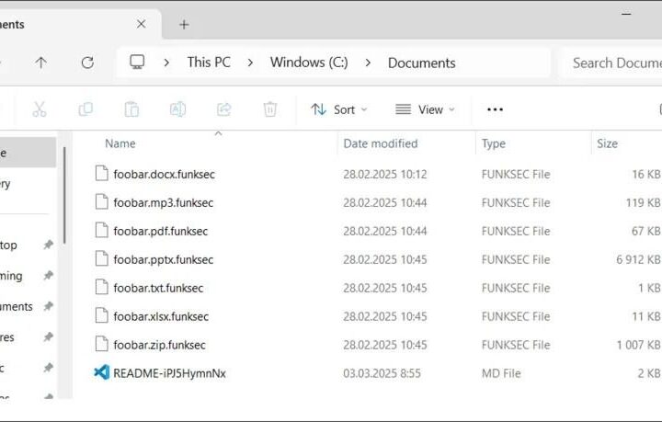The image size is (662, 422).
Task: Sort files by Name column header
Action: click(120, 143)
